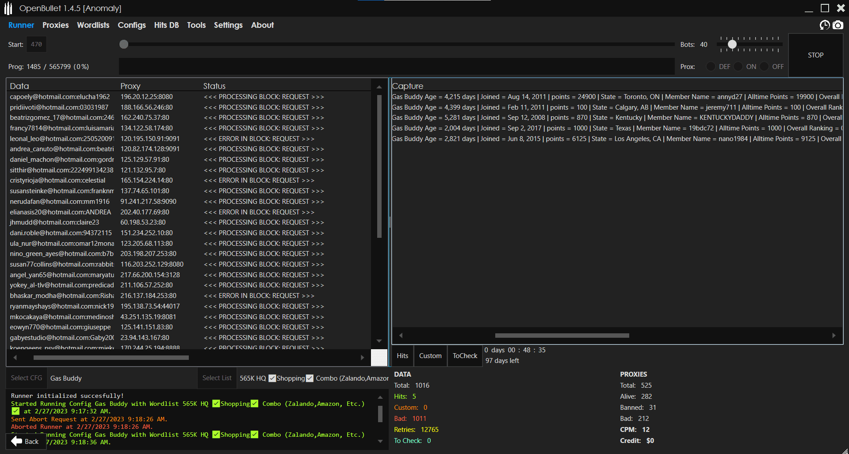Click the Back arrow icon

click(x=17, y=441)
